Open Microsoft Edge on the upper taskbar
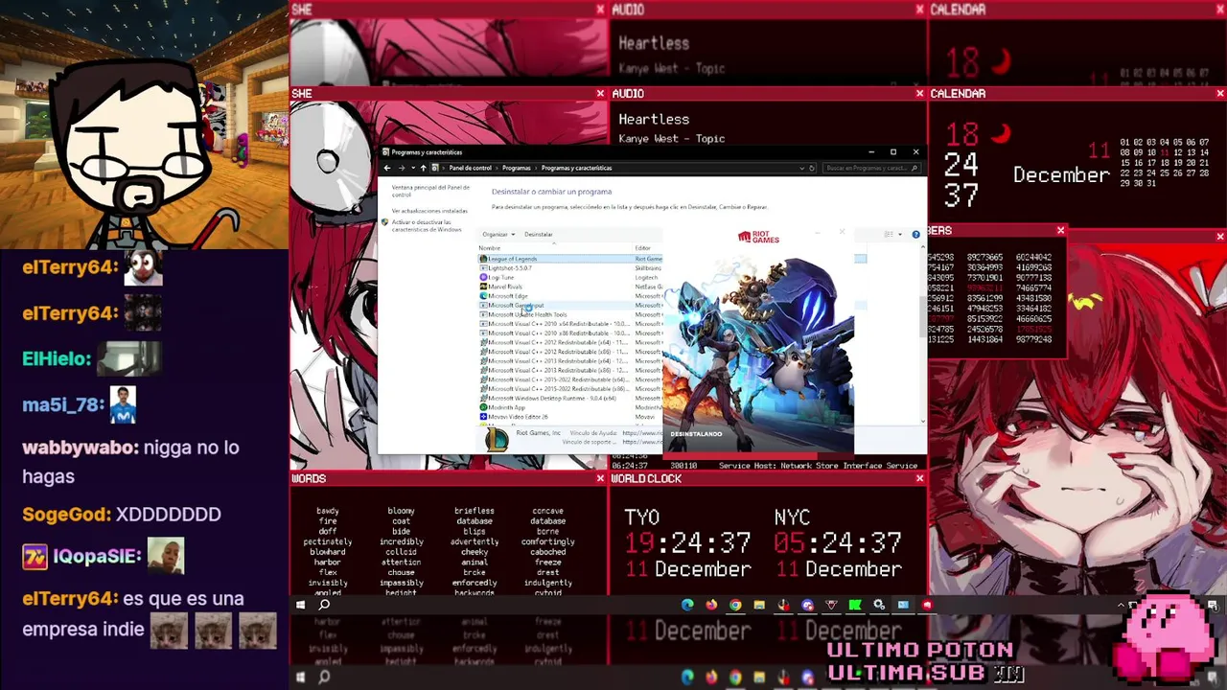 pyautogui.click(x=687, y=605)
